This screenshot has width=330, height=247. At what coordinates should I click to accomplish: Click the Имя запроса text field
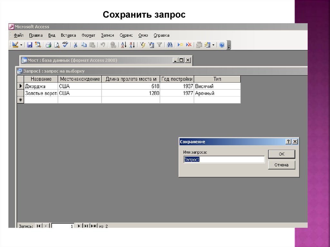224,159
